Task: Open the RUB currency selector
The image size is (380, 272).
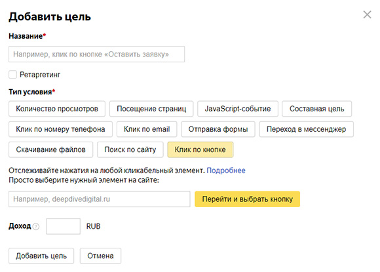Action: 93,226
